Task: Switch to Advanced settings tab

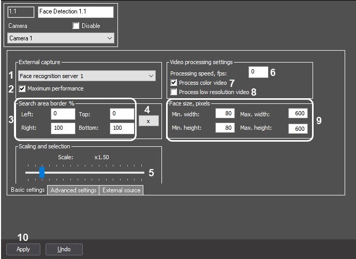Action: point(73,190)
